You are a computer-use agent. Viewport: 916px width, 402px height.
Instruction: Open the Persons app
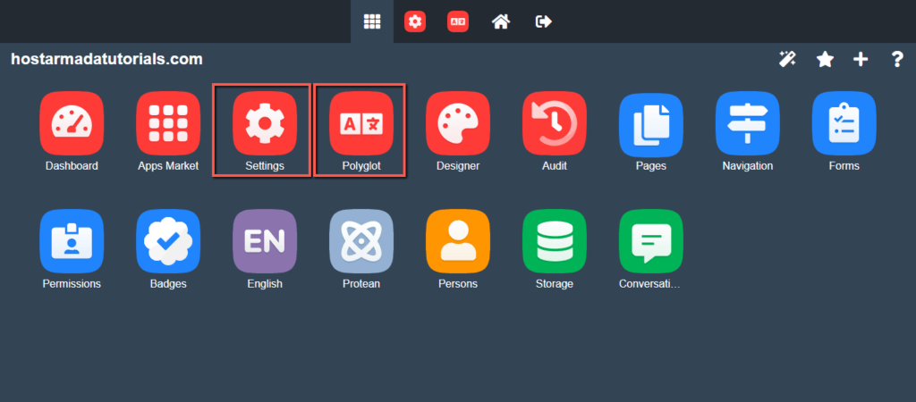tap(458, 241)
